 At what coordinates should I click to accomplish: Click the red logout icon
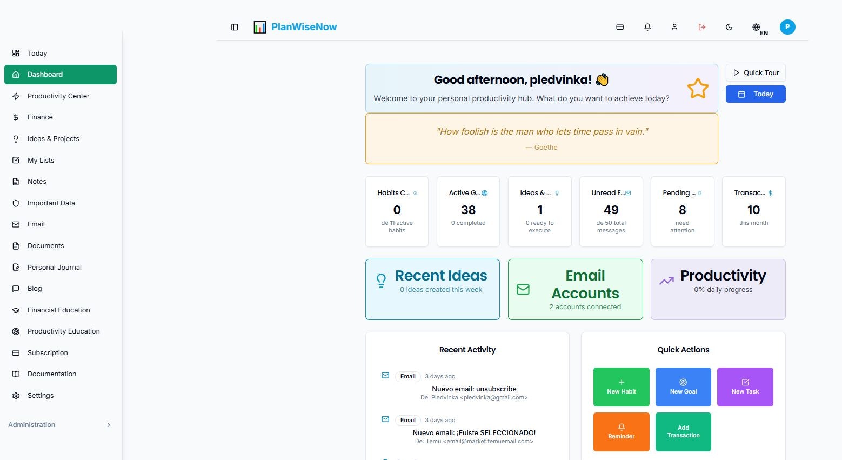(701, 26)
